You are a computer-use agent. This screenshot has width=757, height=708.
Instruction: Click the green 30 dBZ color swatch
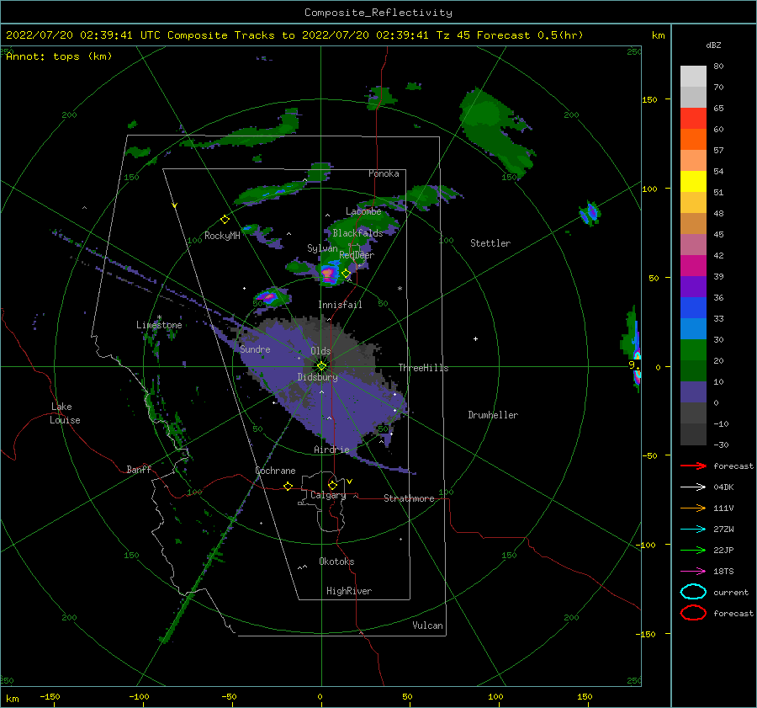[x=693, y=350]
